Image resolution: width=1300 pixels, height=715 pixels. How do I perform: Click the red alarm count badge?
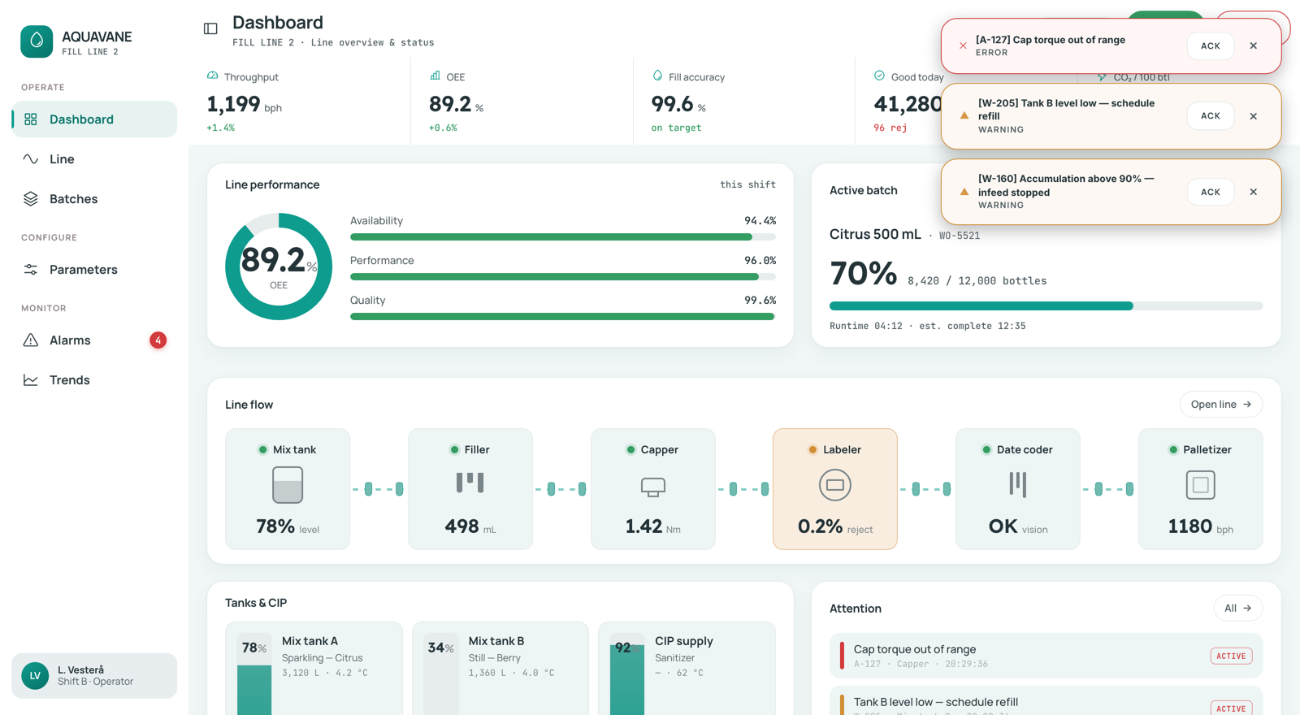point(158,340)
